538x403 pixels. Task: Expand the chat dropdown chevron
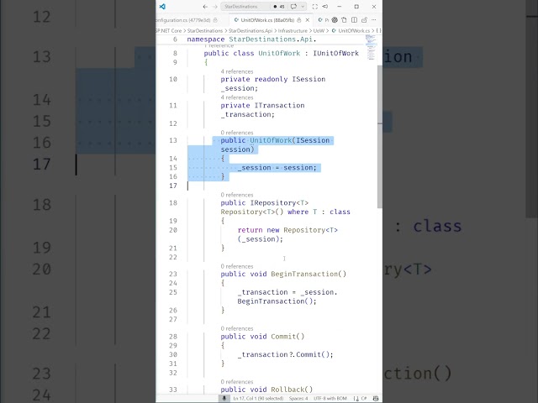coord(303,7)
